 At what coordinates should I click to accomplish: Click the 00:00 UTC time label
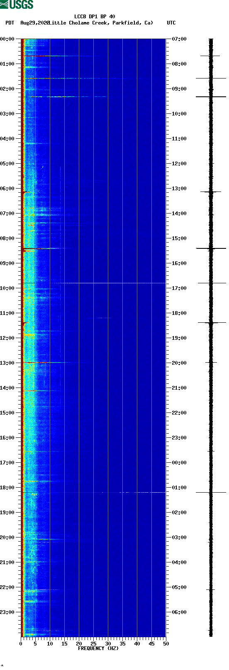point(179,463)
